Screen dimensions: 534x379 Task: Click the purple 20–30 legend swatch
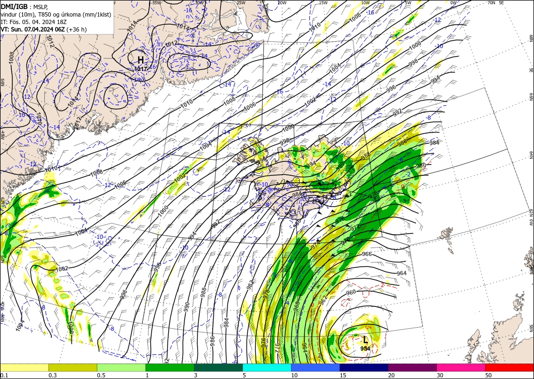coord(412,367)
